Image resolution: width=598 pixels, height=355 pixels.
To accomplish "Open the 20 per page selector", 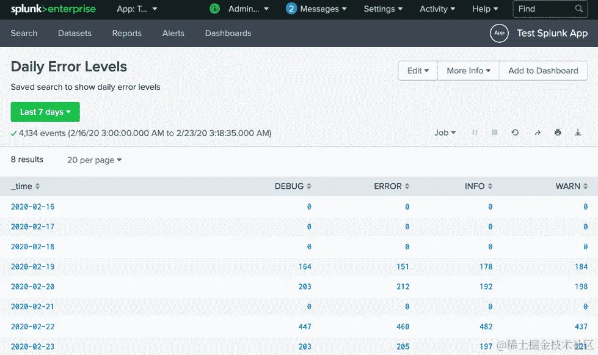I will 93,159.
